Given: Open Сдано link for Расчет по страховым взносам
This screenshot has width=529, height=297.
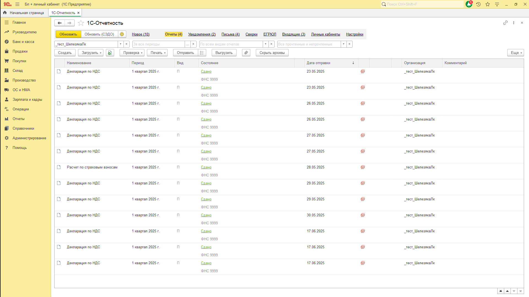Looking at the screenshot, I should [x=206, y=167].
